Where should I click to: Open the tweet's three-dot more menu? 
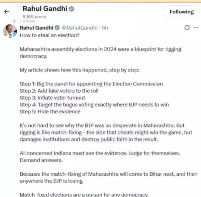[196, 28]
